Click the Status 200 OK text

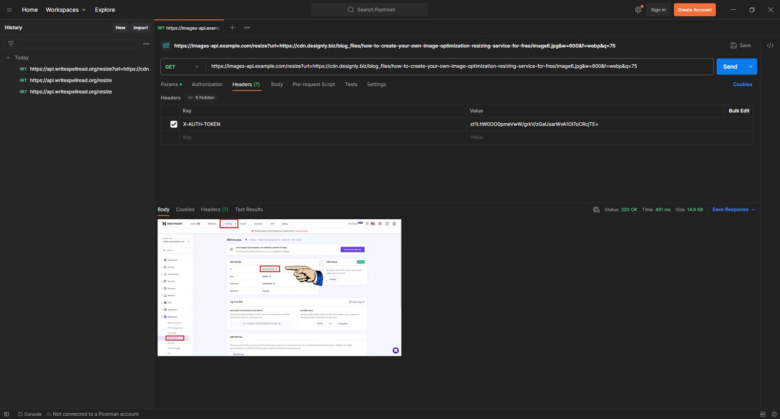pos(621,209)
